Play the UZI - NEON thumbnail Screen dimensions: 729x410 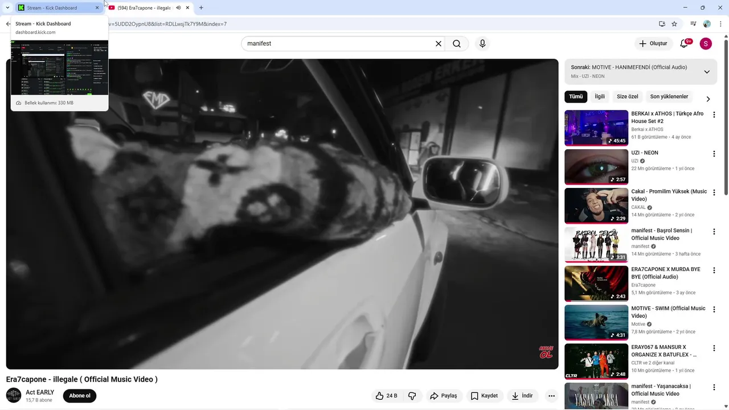pos(596,167)
